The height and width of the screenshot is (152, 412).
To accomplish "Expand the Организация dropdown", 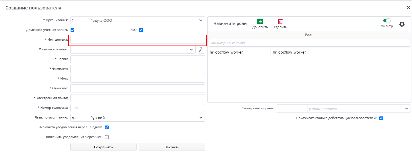I will [201, 20].
